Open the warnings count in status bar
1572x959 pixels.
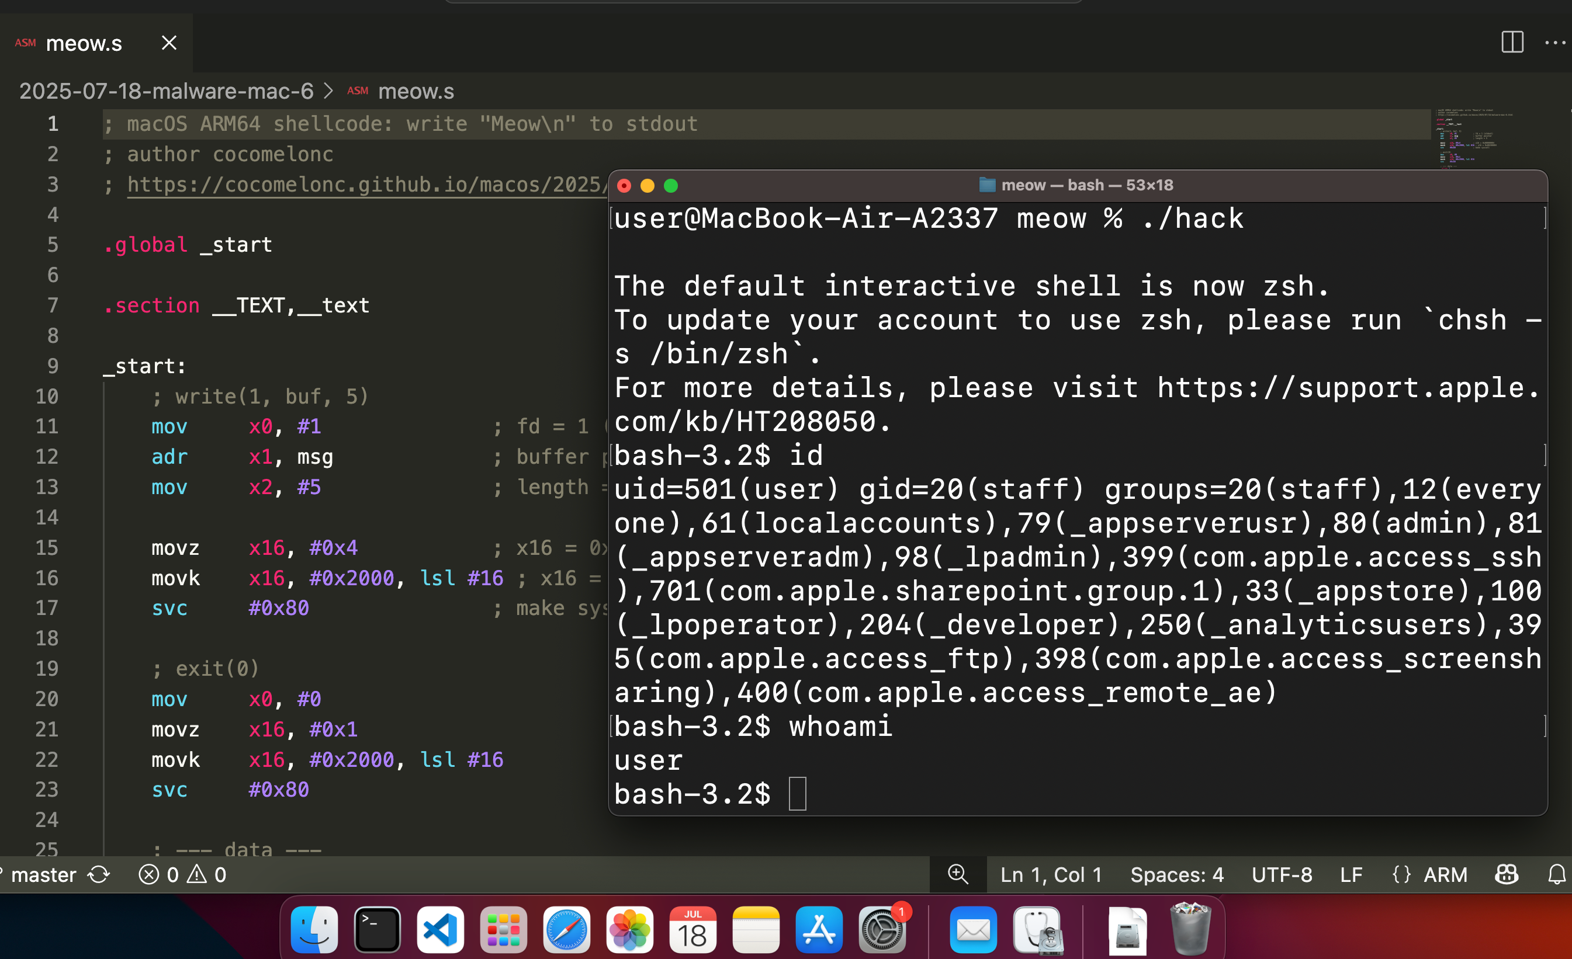pyautogui.click(x=207, y=874)
